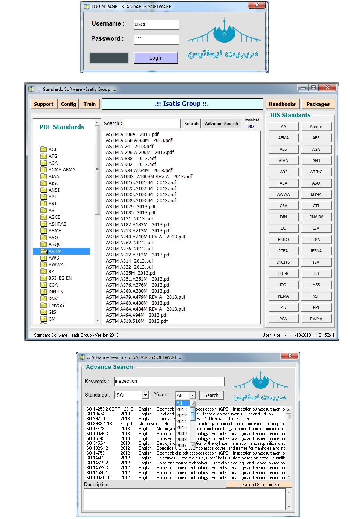Select result row ISO 10474
Viewport: 350px width, 519px height.
(x=185, y=414)
